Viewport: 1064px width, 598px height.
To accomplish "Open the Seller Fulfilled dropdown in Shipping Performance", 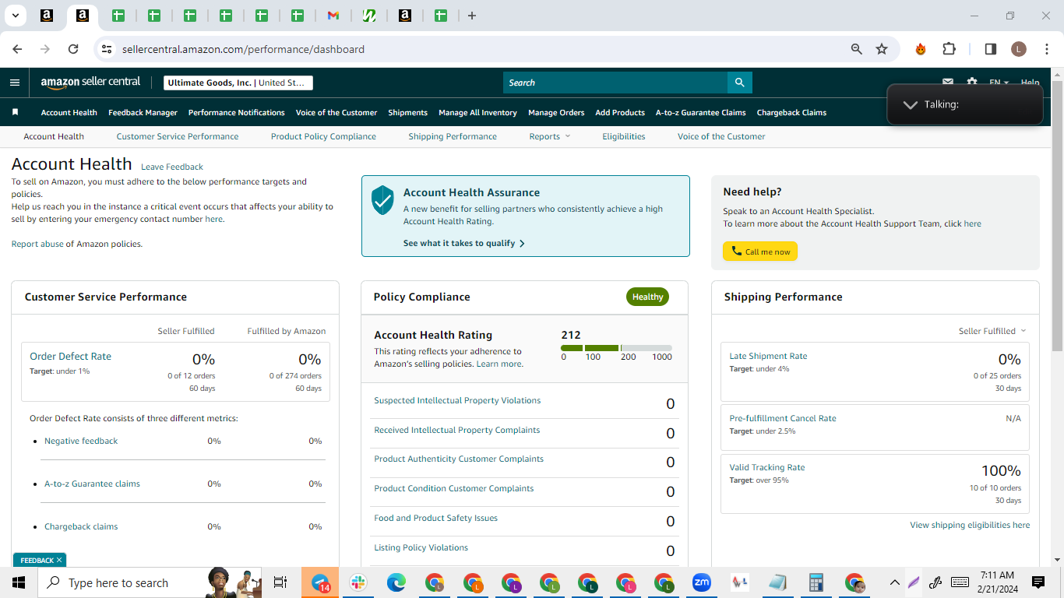I will (x=992, y=331).
